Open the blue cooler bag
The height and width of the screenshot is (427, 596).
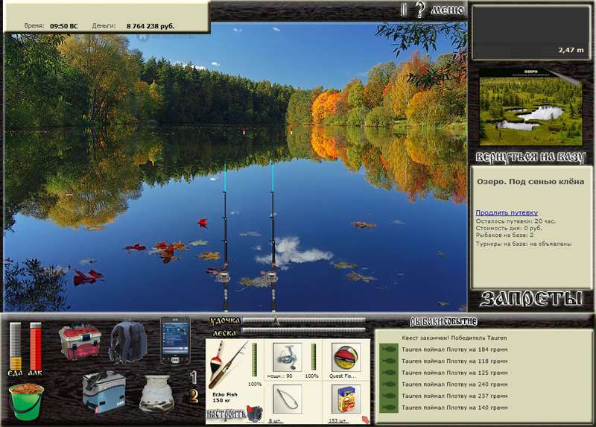(x=104, y=393)
